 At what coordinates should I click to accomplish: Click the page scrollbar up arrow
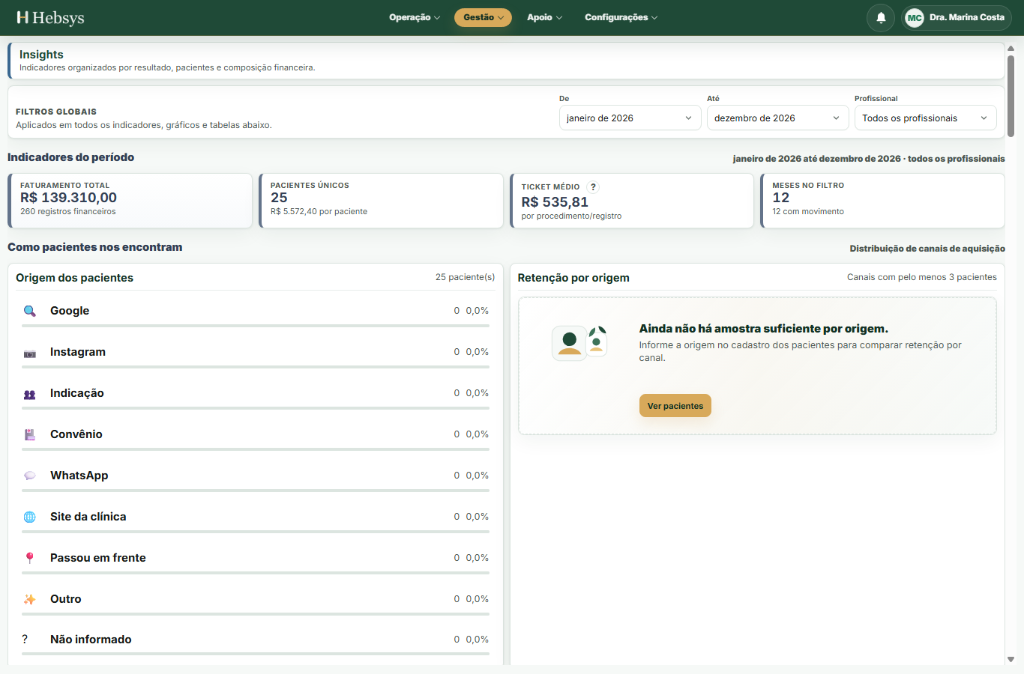point(1011,48)
